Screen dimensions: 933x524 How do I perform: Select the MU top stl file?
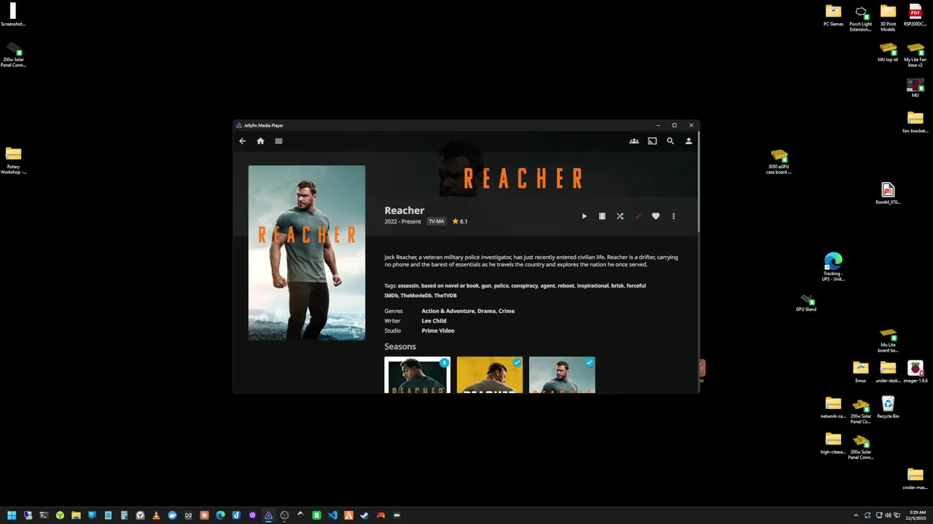(888, 52)
